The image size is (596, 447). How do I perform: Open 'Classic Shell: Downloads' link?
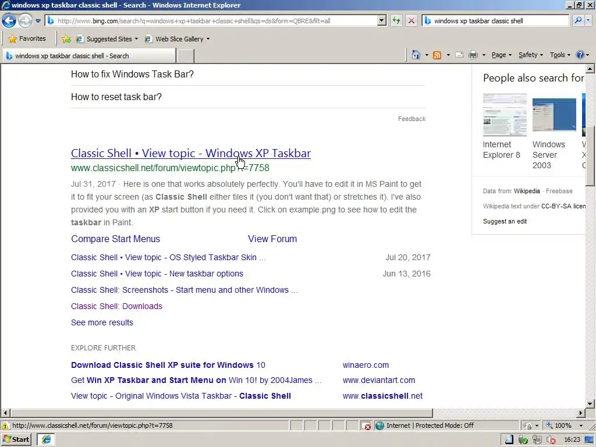116,306
